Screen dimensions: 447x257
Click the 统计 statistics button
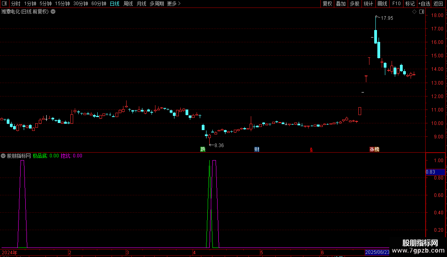pos(368,4)
